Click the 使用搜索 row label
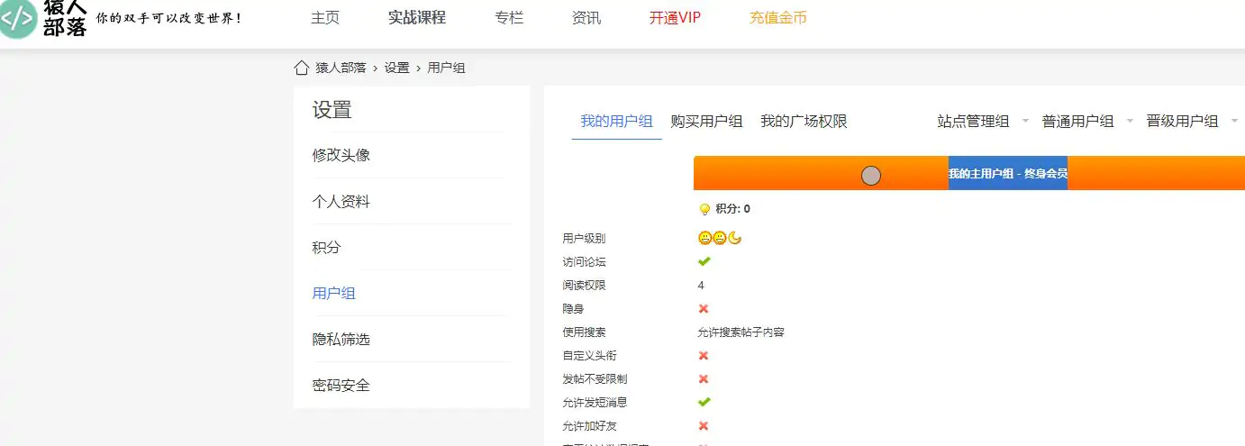 point(584,332)
